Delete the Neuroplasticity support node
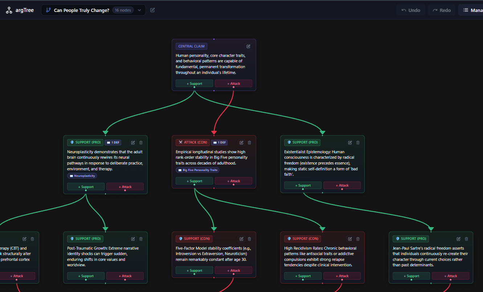 (x=141, y=143)
